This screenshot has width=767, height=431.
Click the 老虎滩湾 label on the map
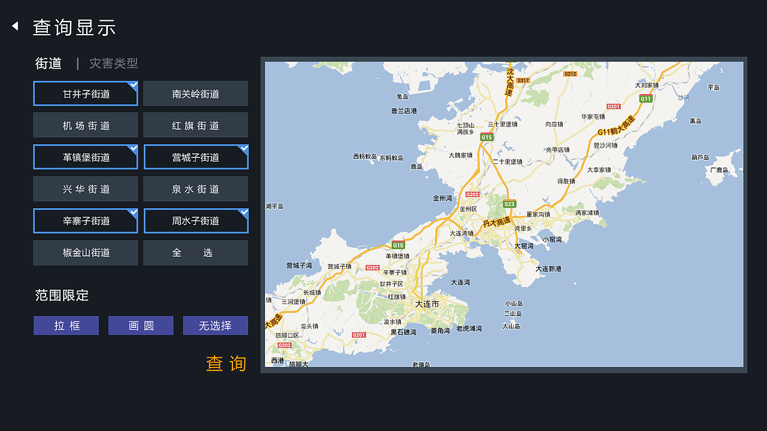click(x=469, y=329)
